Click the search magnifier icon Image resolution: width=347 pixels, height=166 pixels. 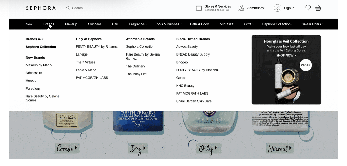point(68,8)
